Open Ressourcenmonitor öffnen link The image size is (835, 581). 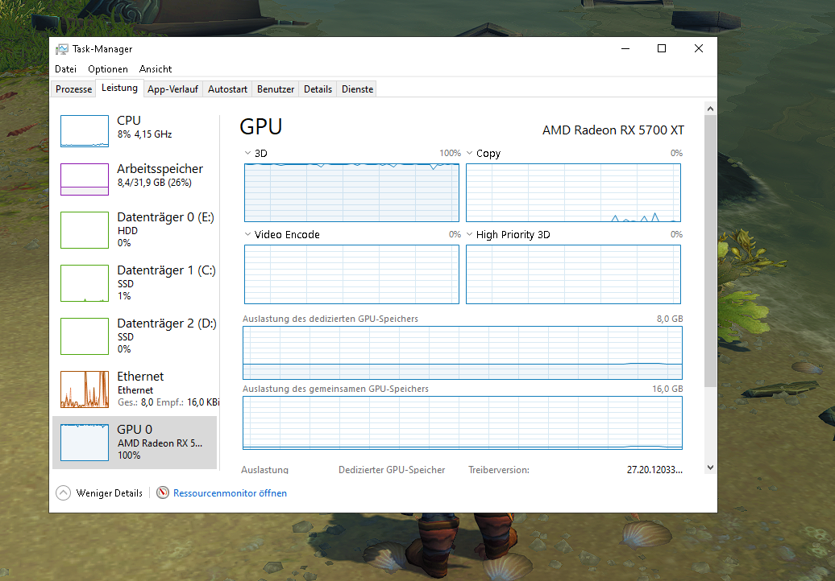[x=230, y=493]
